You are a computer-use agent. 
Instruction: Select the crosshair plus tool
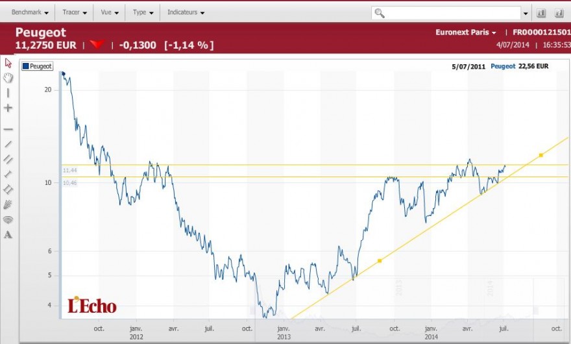(x=8, y=108)
